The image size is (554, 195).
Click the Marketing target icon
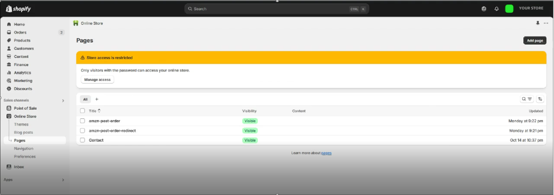(9, 81)
